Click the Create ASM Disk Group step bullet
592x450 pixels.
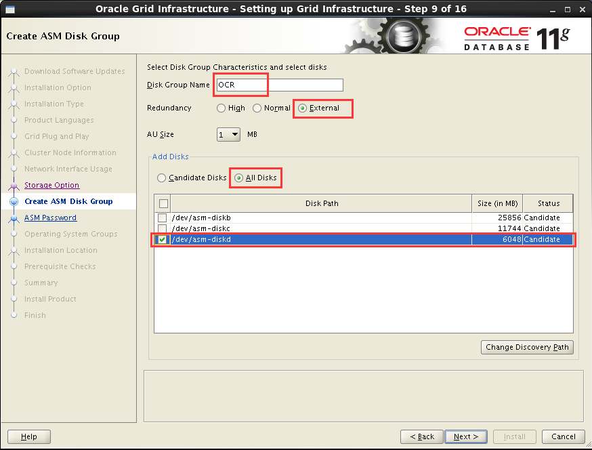pos(14,202)
